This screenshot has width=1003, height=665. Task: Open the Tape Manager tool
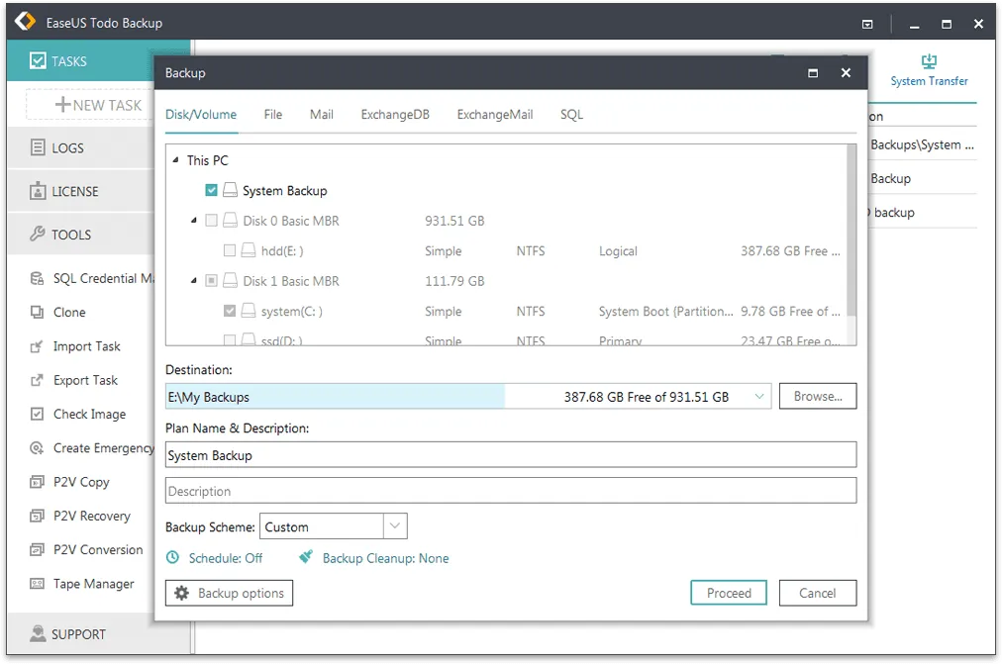(x=93, y=584)
